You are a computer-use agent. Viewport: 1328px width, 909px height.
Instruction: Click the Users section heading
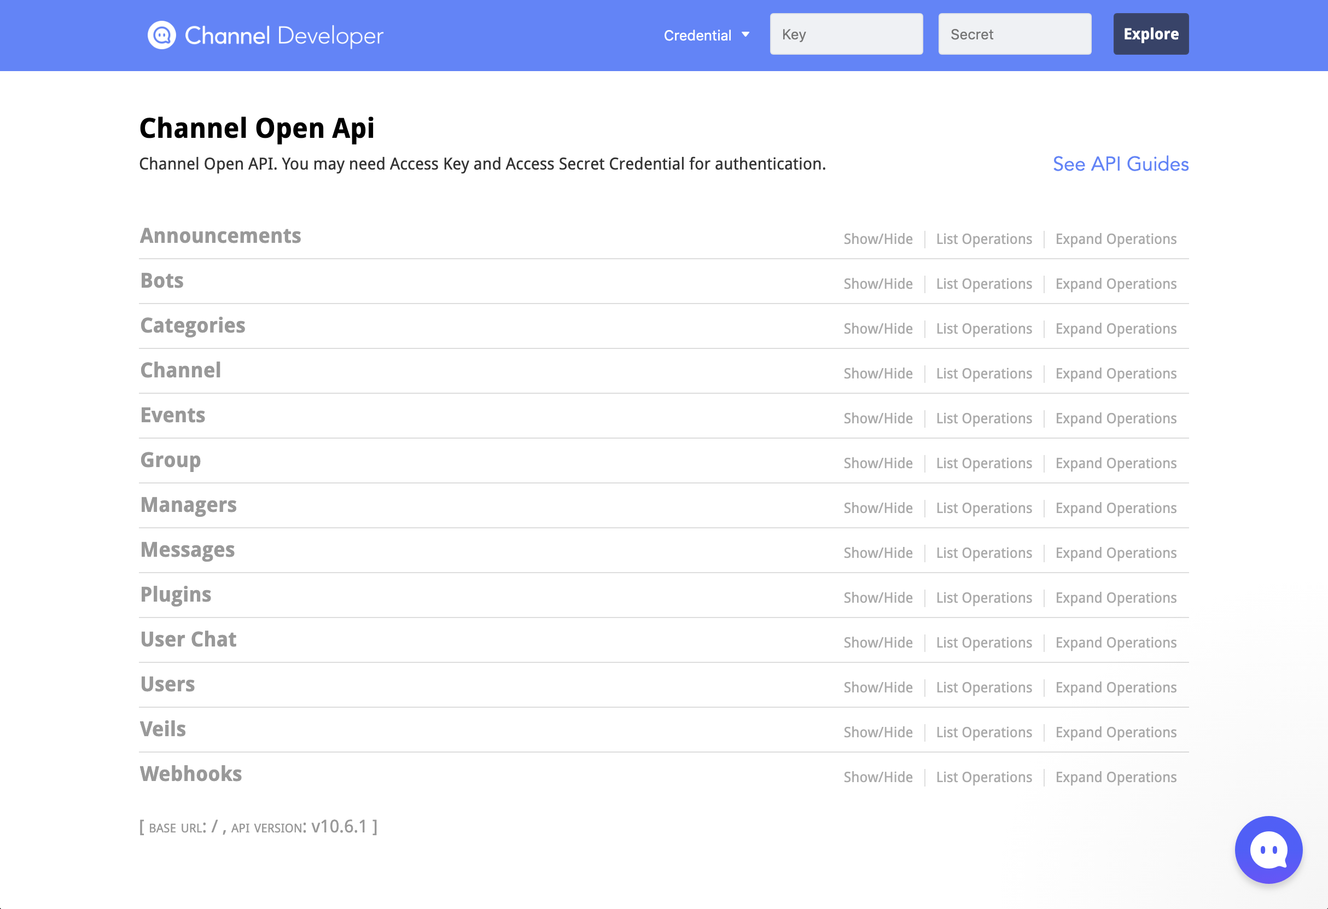(x=167, y=684)
